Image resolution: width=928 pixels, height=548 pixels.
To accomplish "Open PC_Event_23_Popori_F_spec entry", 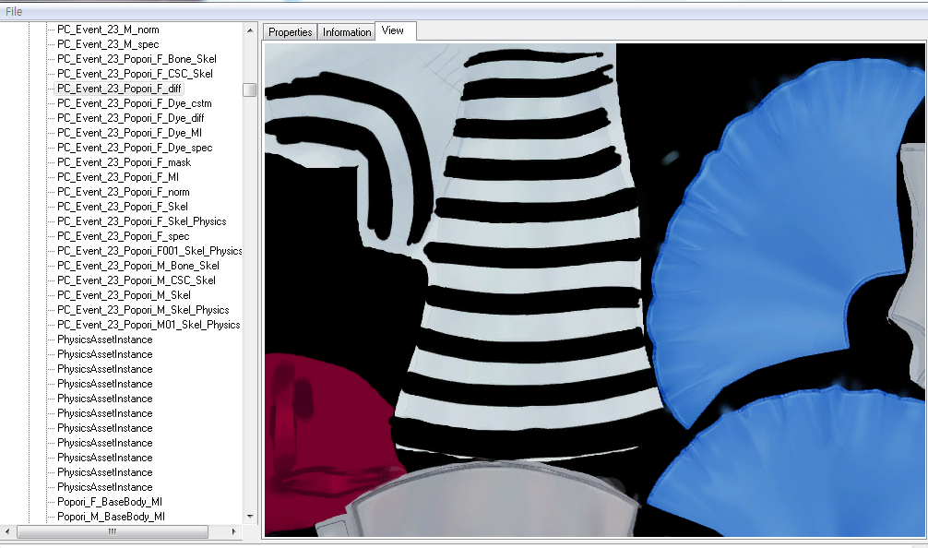I will (123, 236).
